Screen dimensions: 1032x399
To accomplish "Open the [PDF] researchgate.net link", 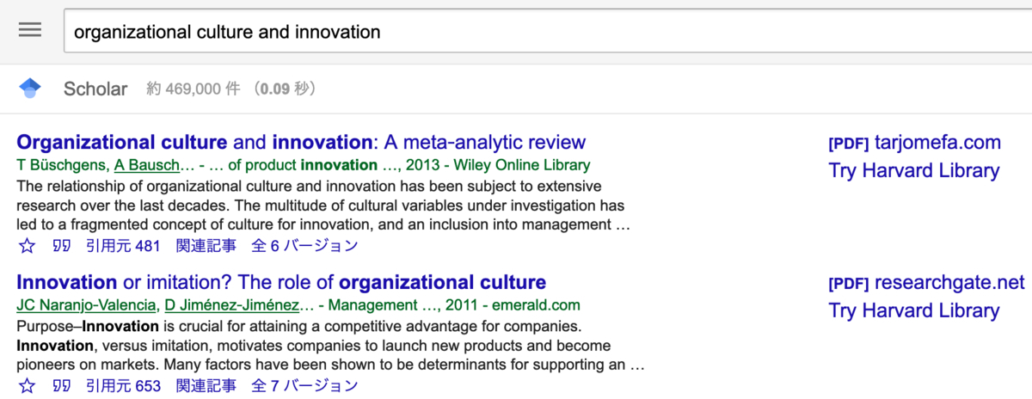I will coord(926,283).
